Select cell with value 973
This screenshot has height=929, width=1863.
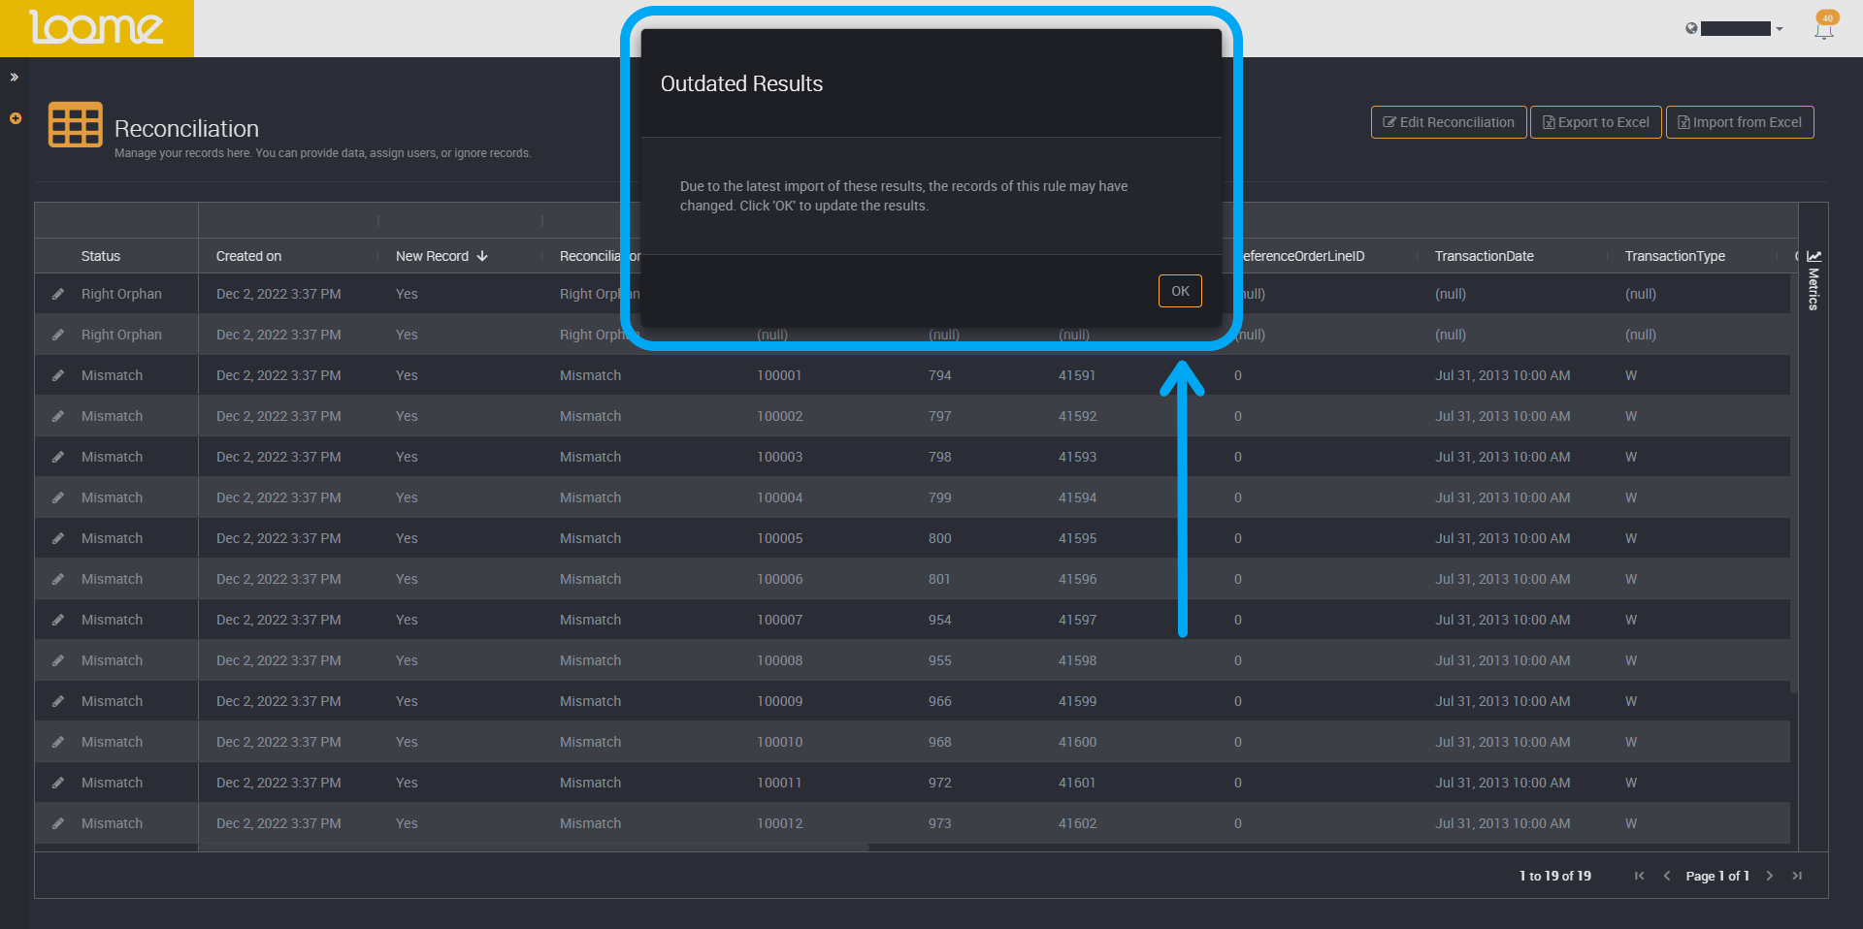(x=939, y=823)
